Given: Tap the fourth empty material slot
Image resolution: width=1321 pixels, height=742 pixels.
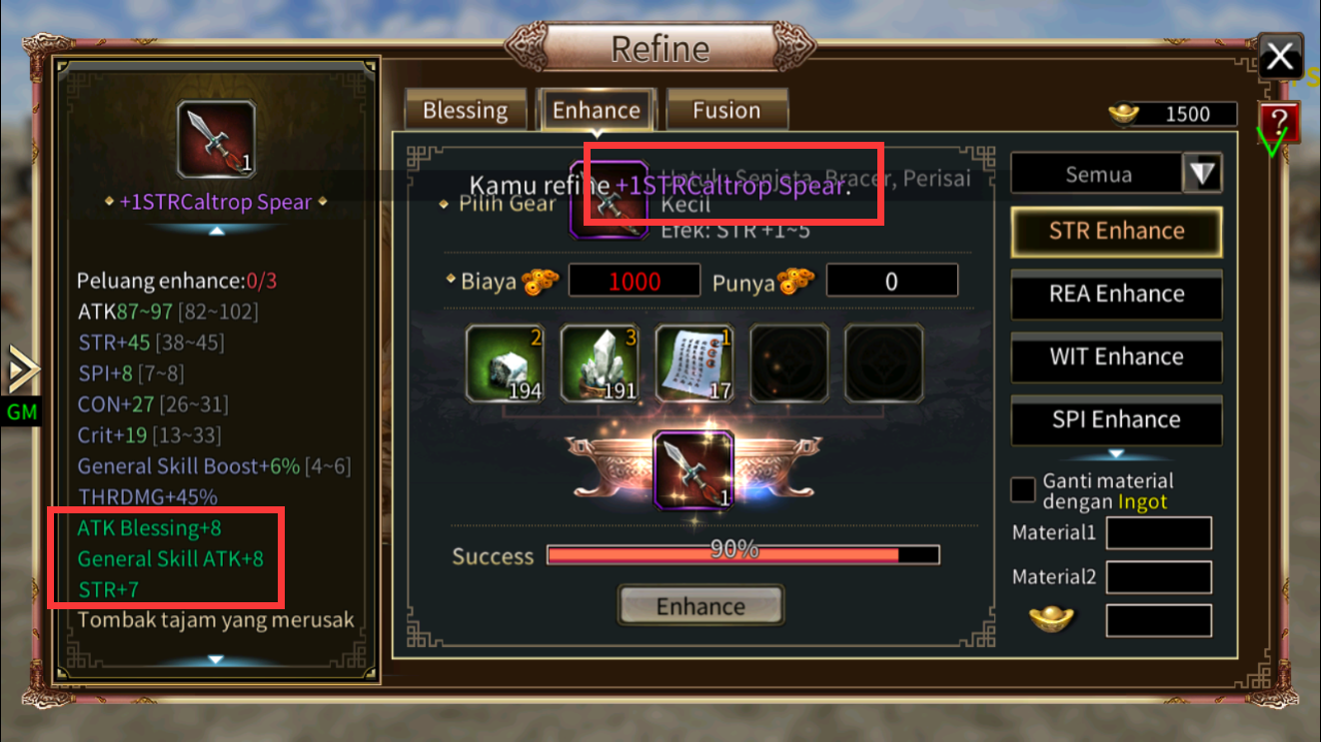Looking at the screenshot, I should point(788,364).
